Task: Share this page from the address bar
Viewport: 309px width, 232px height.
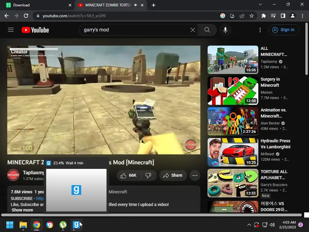Action: click(242, 16)
